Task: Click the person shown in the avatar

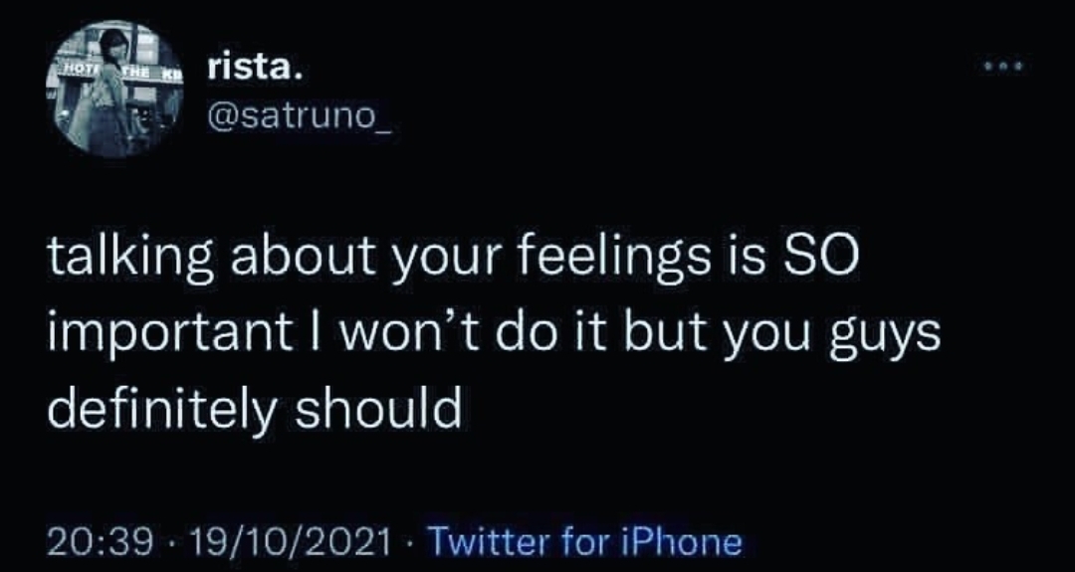Action: [111, 92]
